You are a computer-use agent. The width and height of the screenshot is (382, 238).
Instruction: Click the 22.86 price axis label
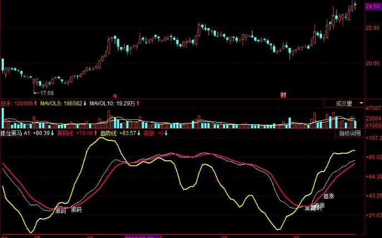373,28
